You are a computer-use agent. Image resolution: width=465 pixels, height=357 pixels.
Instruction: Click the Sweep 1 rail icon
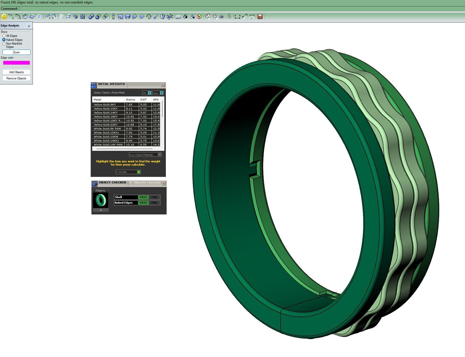[48, 17]
